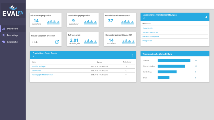Click the Ringschmieden count 12
The height and width of the screenshot is (120, 214).
click(x=196, y=66)
